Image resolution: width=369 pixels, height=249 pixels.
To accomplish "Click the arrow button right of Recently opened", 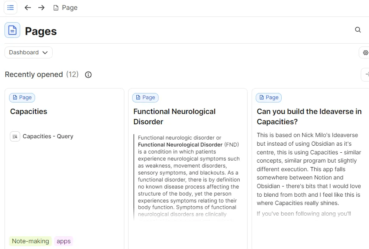I will pyautogui.click(x=366, y=74).
